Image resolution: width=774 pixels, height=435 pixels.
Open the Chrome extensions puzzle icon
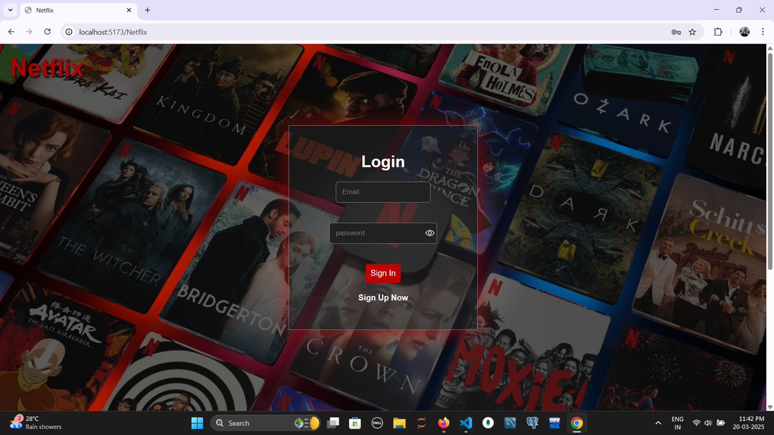(718, 32)
